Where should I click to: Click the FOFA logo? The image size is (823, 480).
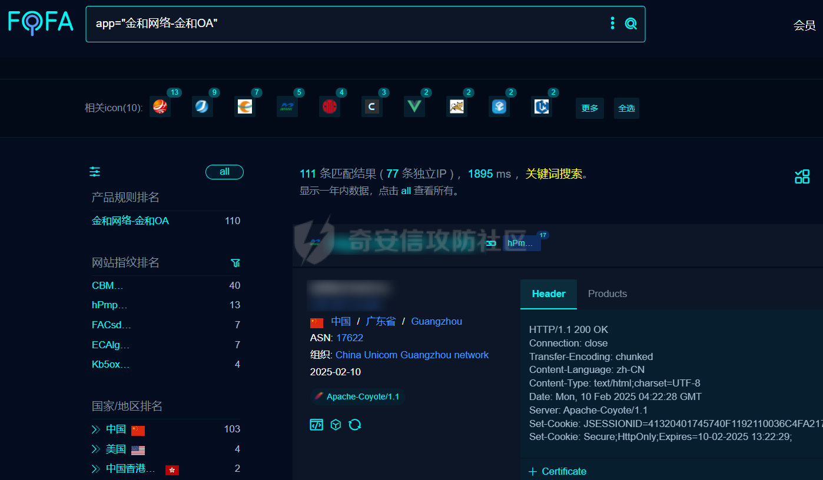click(x=41, y=22)
